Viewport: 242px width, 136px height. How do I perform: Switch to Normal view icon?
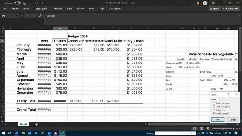194,128
